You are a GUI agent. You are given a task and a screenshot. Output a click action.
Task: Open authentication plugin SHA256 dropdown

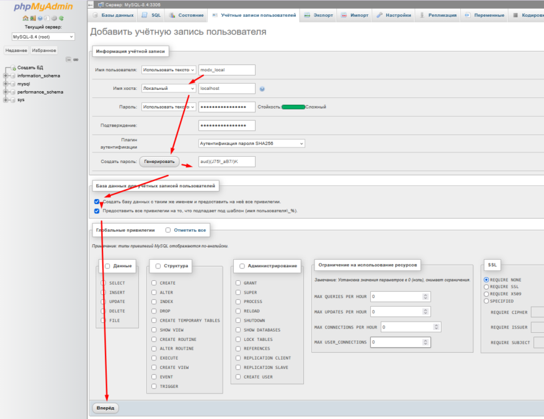click(251, 144)
